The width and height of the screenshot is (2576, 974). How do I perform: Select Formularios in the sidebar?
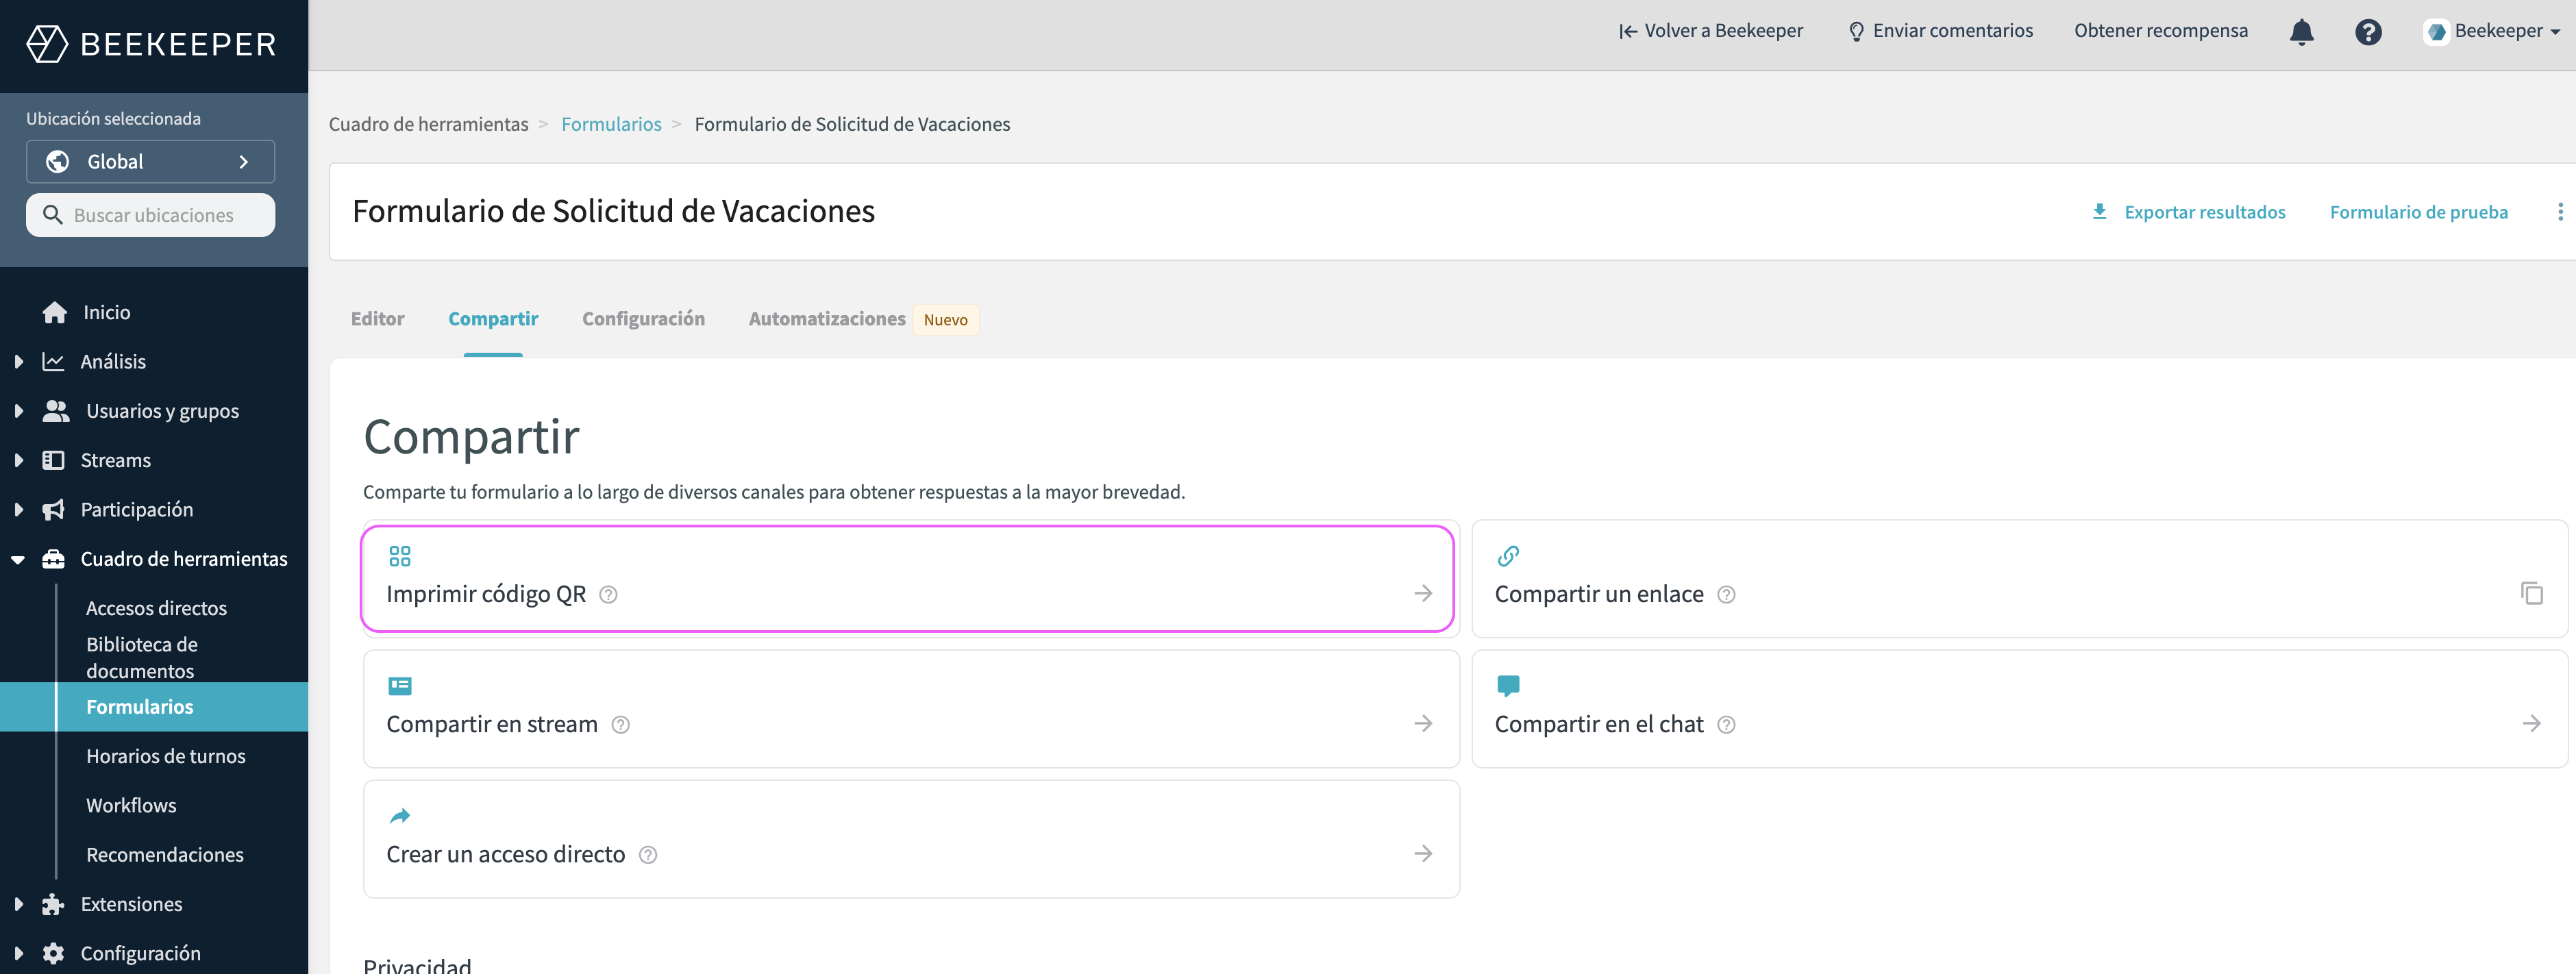(154, 707)
